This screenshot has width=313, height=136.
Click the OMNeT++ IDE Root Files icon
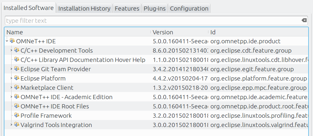[x=17, y=106]
